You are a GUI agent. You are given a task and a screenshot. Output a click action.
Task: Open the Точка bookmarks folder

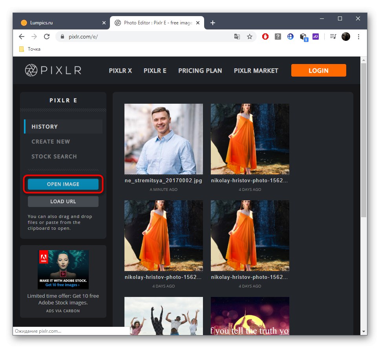coord(30,49)
